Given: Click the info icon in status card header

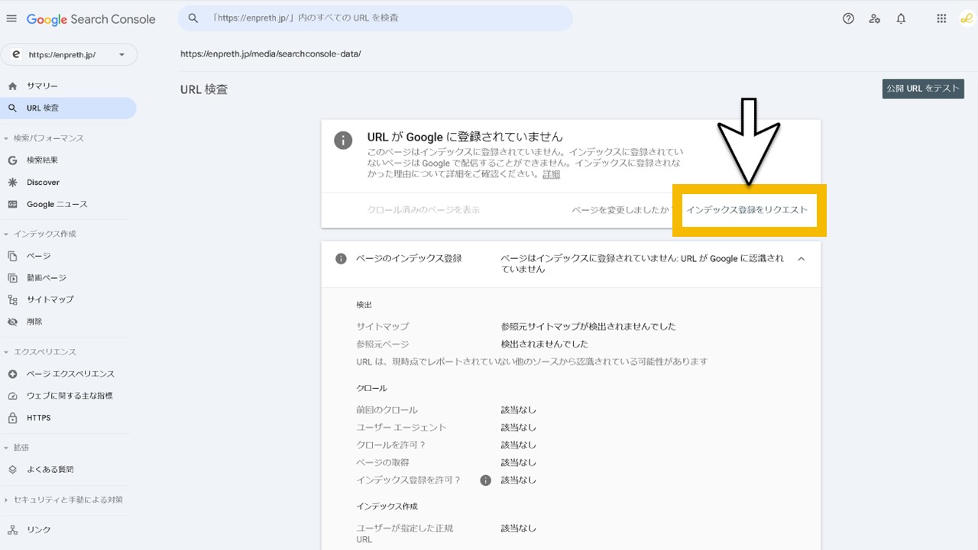Looking at the screenshot, I should point(343,141).
